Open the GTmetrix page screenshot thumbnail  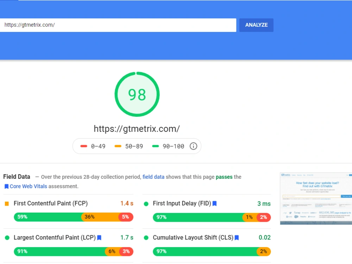click(x=316, y=199)
